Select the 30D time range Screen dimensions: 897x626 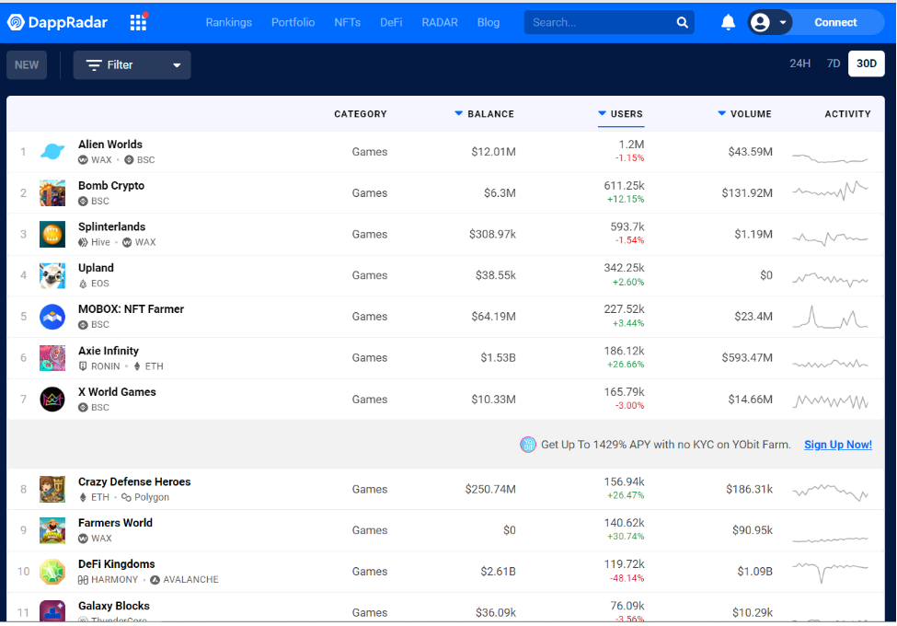tap(866, 64)
